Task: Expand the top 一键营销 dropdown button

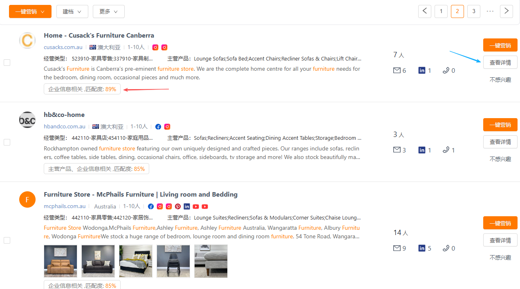Action: coord(30,11)
